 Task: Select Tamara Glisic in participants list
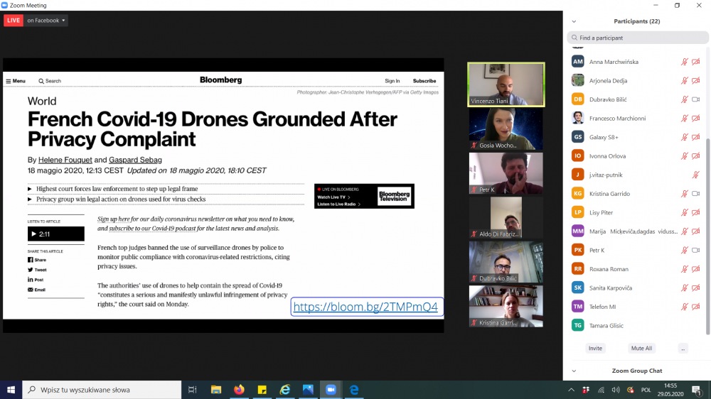click(636, 325)
